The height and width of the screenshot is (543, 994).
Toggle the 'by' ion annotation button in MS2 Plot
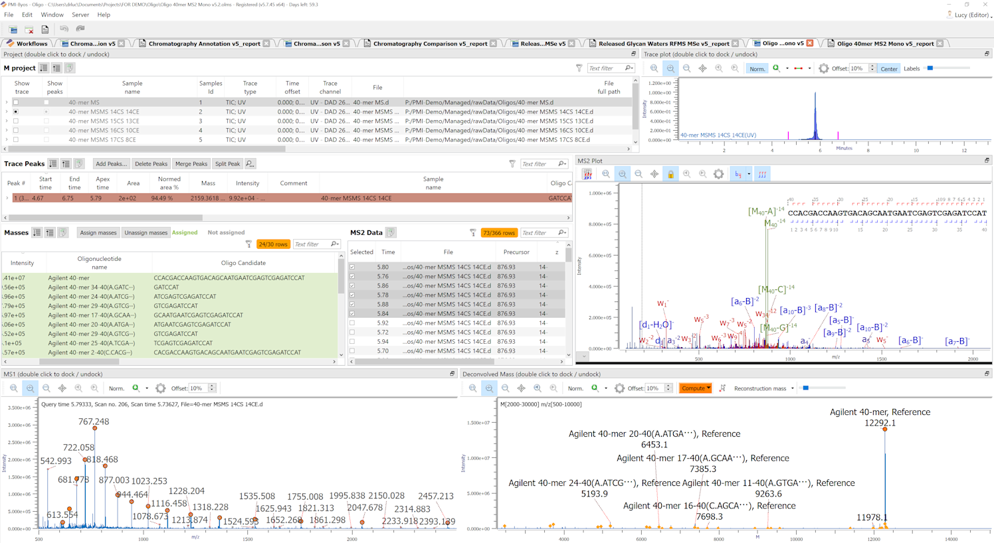[738, 174]
